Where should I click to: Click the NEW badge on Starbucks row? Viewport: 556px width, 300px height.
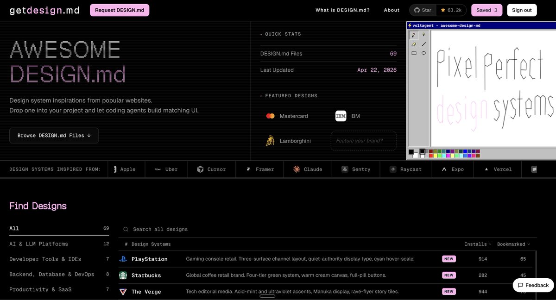coord(449,275)
